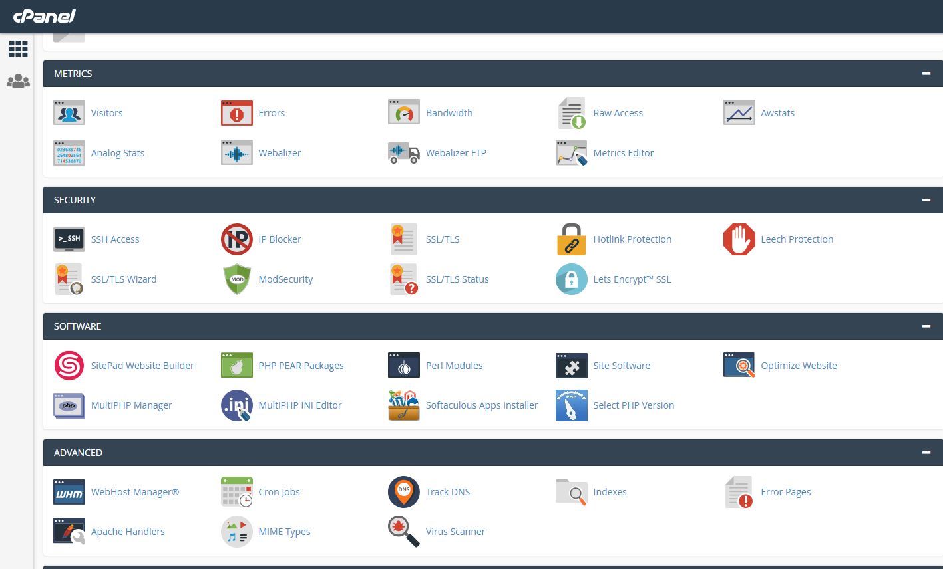Click the Select PHP Version link
The height and width of the screenshot is (569, 943).
[634, 405]
